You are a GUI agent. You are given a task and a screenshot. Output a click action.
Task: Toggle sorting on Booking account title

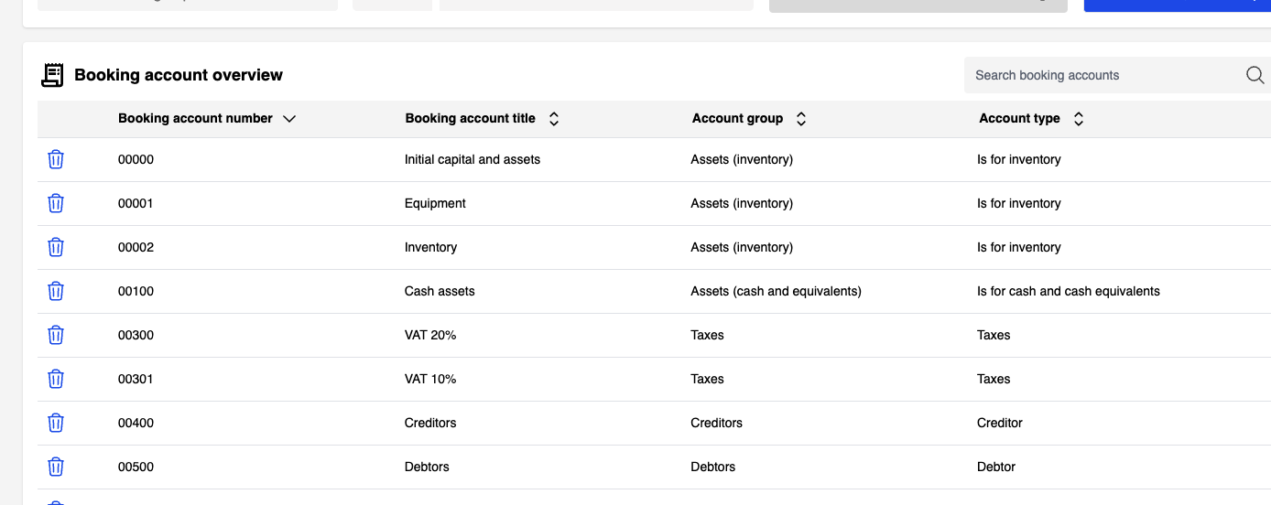(x=553, y=119)
